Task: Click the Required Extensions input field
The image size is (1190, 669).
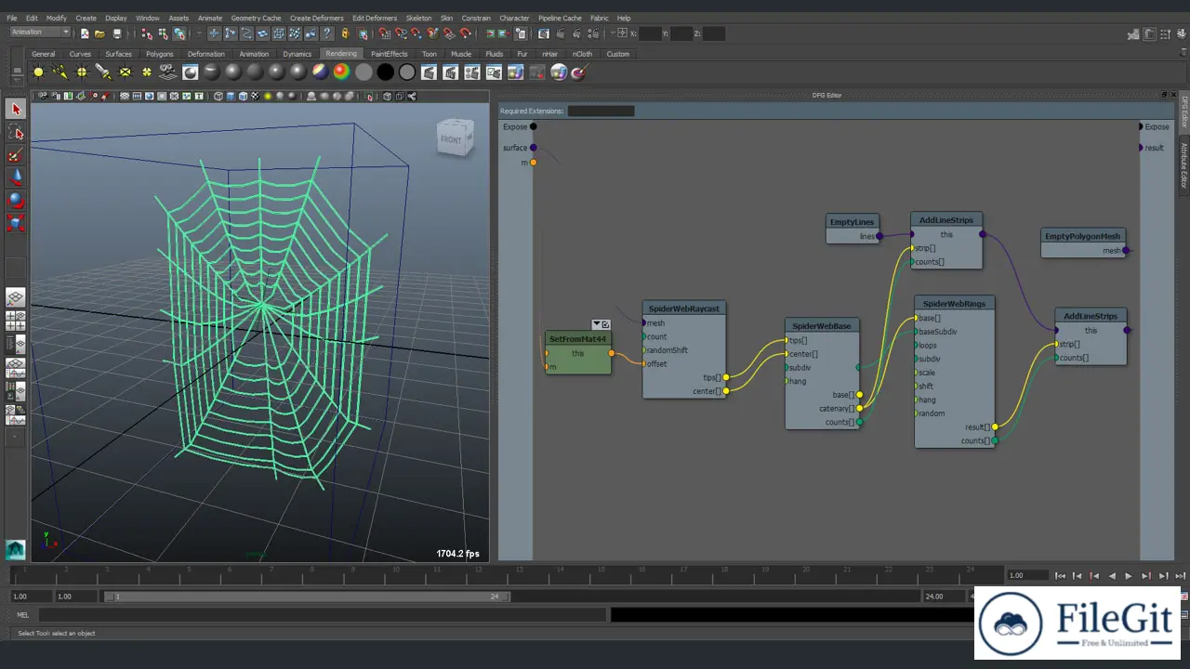Action: [601, 111]
